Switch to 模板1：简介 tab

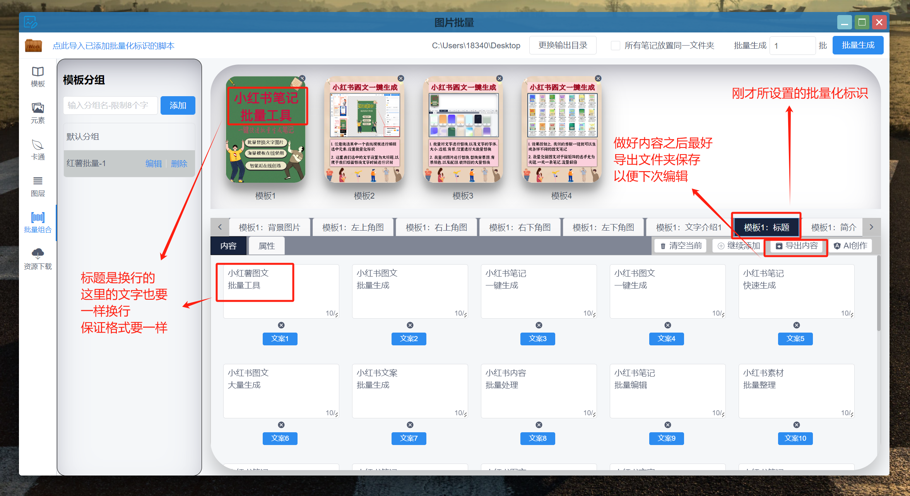coord(833,228)
